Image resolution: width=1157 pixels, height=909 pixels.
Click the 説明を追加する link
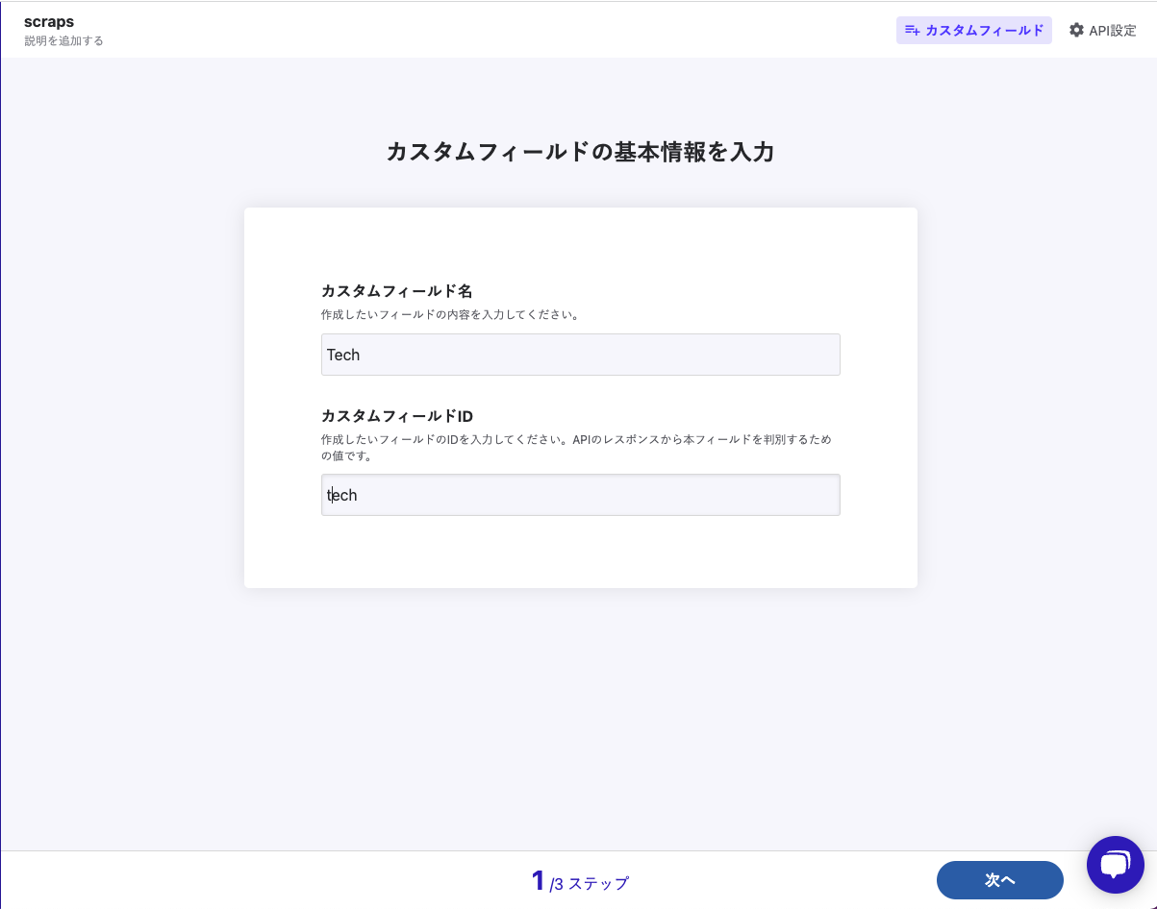point(63,41)
